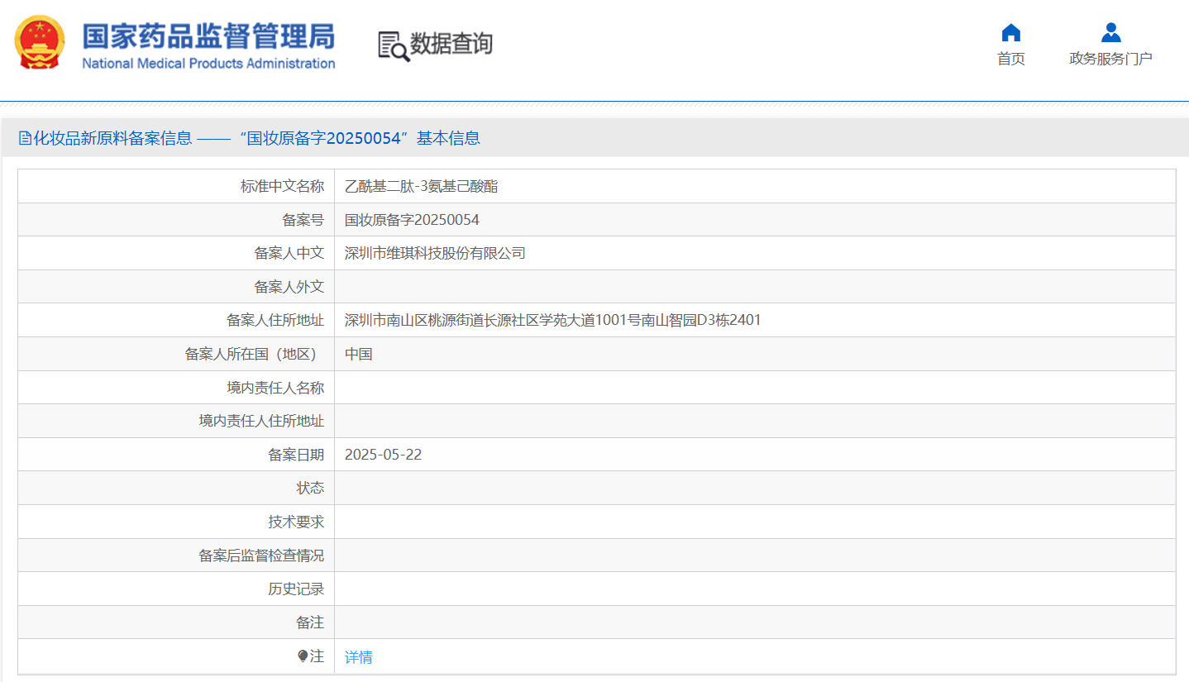The width and height of the screenshot is (1189, 682).
Task: Click the home house icon
Action: (1010, 33)
